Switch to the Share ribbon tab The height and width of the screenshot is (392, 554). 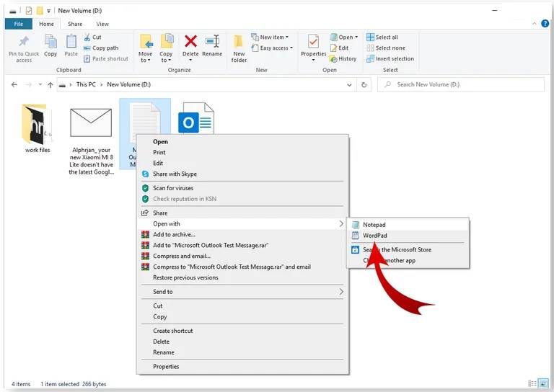tap(75, 24)
